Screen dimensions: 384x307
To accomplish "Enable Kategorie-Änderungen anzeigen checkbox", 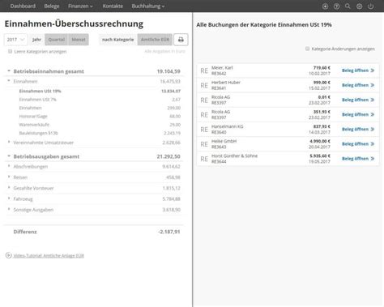I will (307, 49).
